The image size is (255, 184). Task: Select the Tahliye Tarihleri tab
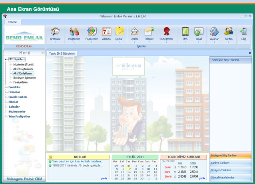coord(231,163)
